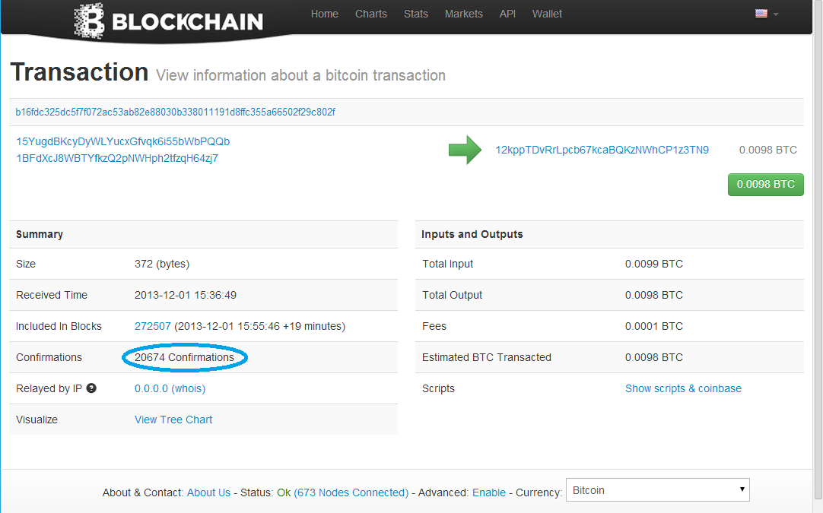Viewport: 823px width, 513px height.
Task: Open the About Us footer link
Action: (x=208, y=492)
